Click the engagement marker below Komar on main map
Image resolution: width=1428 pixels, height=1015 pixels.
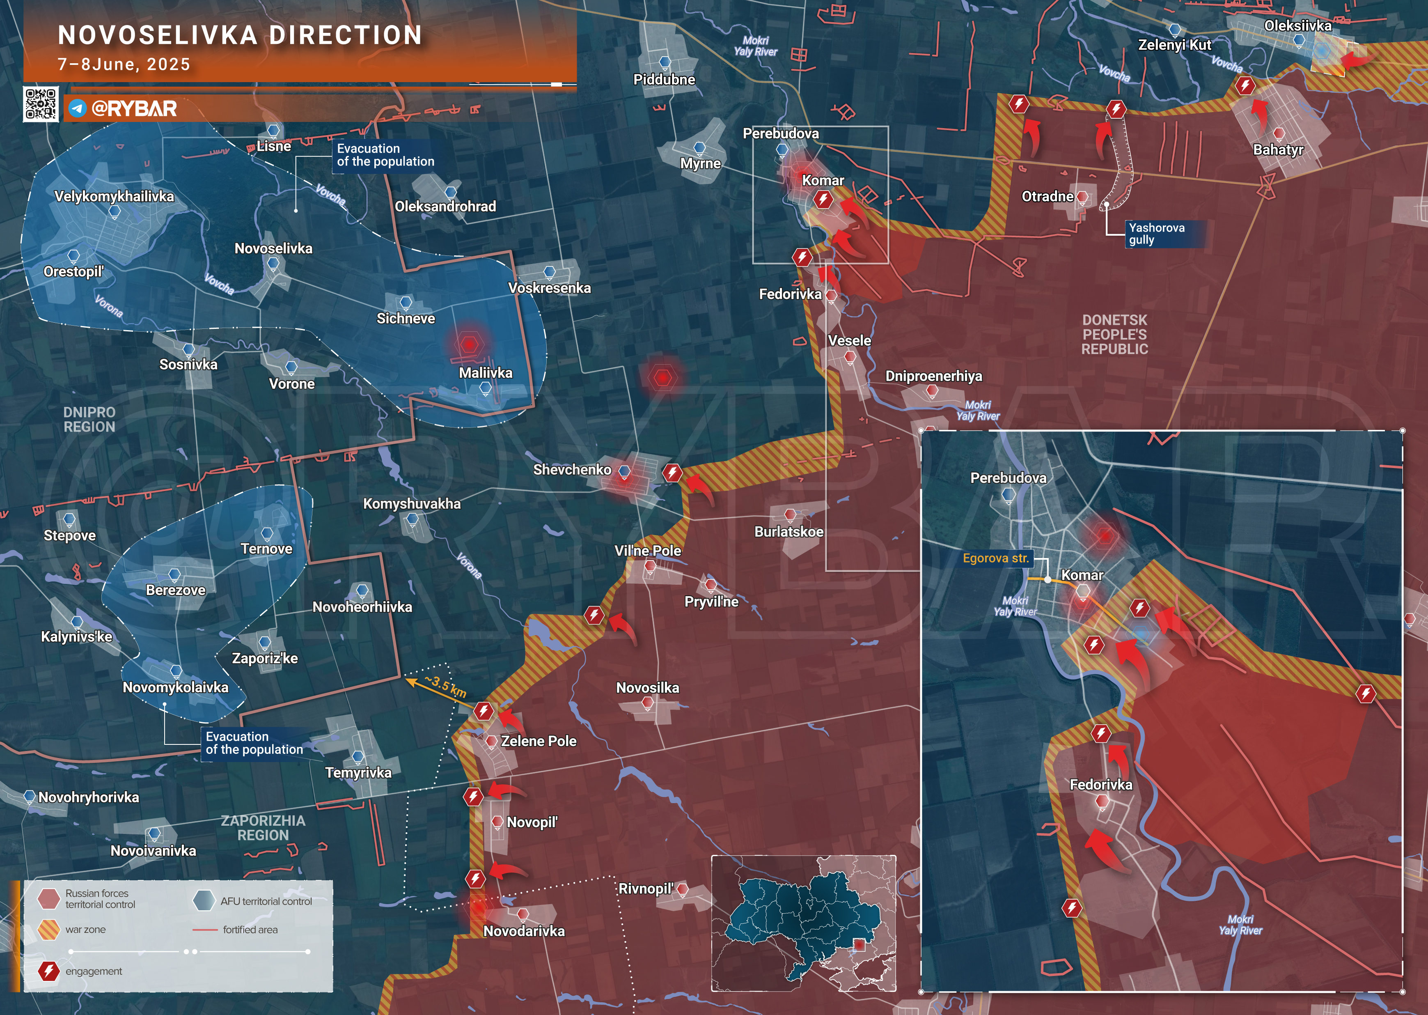(823, 200)
